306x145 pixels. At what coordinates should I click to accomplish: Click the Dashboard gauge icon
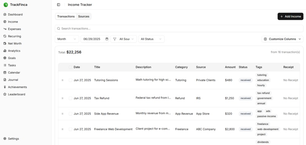(5, 14)
